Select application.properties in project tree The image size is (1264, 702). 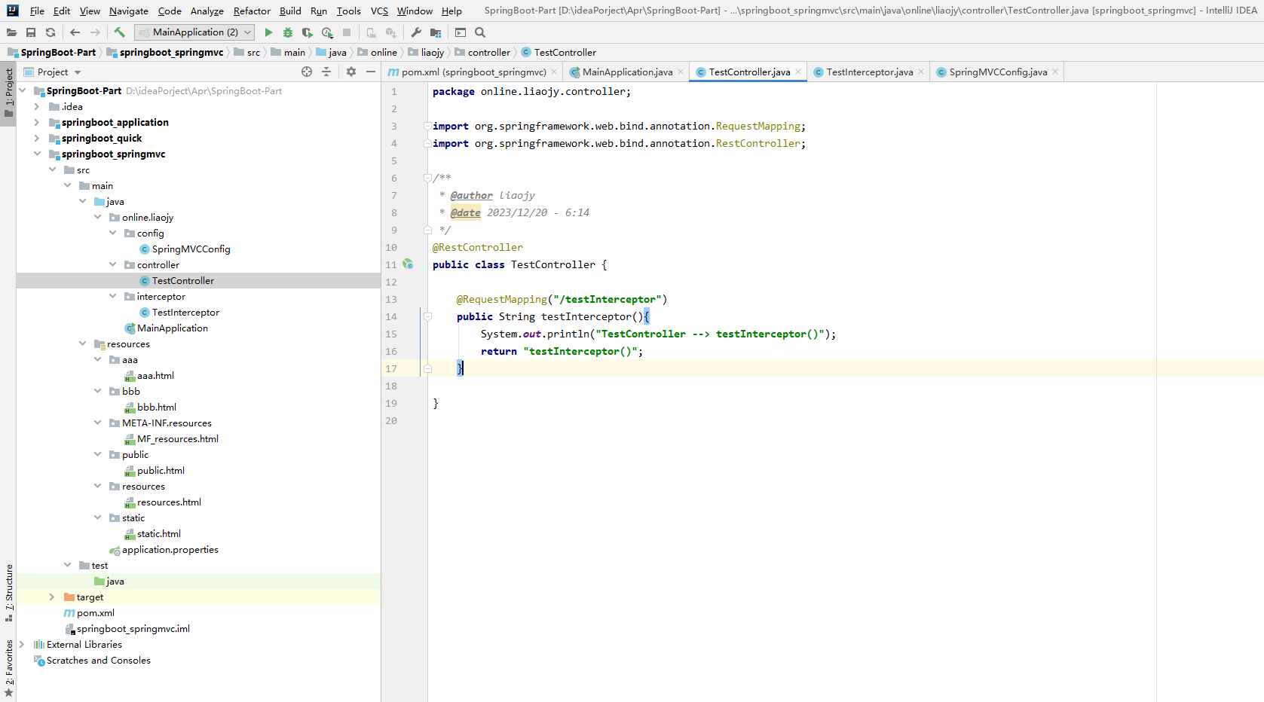164,549
